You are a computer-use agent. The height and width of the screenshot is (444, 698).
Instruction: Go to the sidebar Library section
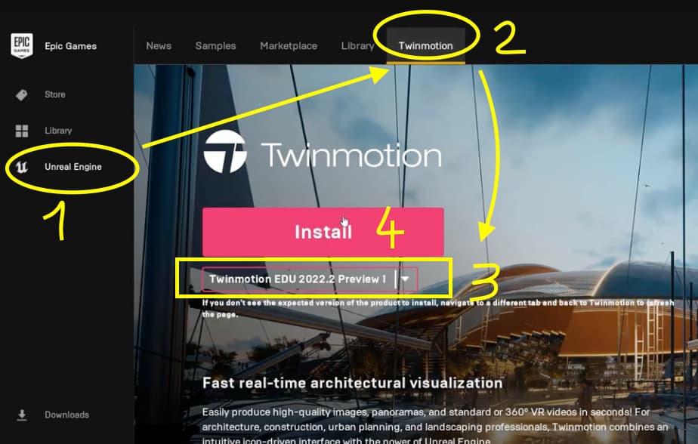pos(58,131)
